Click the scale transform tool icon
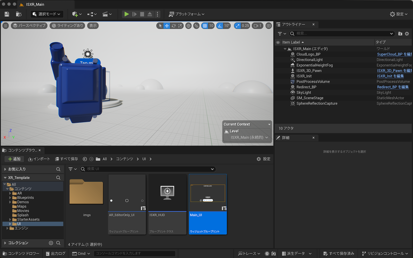The image size is (413, 258). (180, 26)
